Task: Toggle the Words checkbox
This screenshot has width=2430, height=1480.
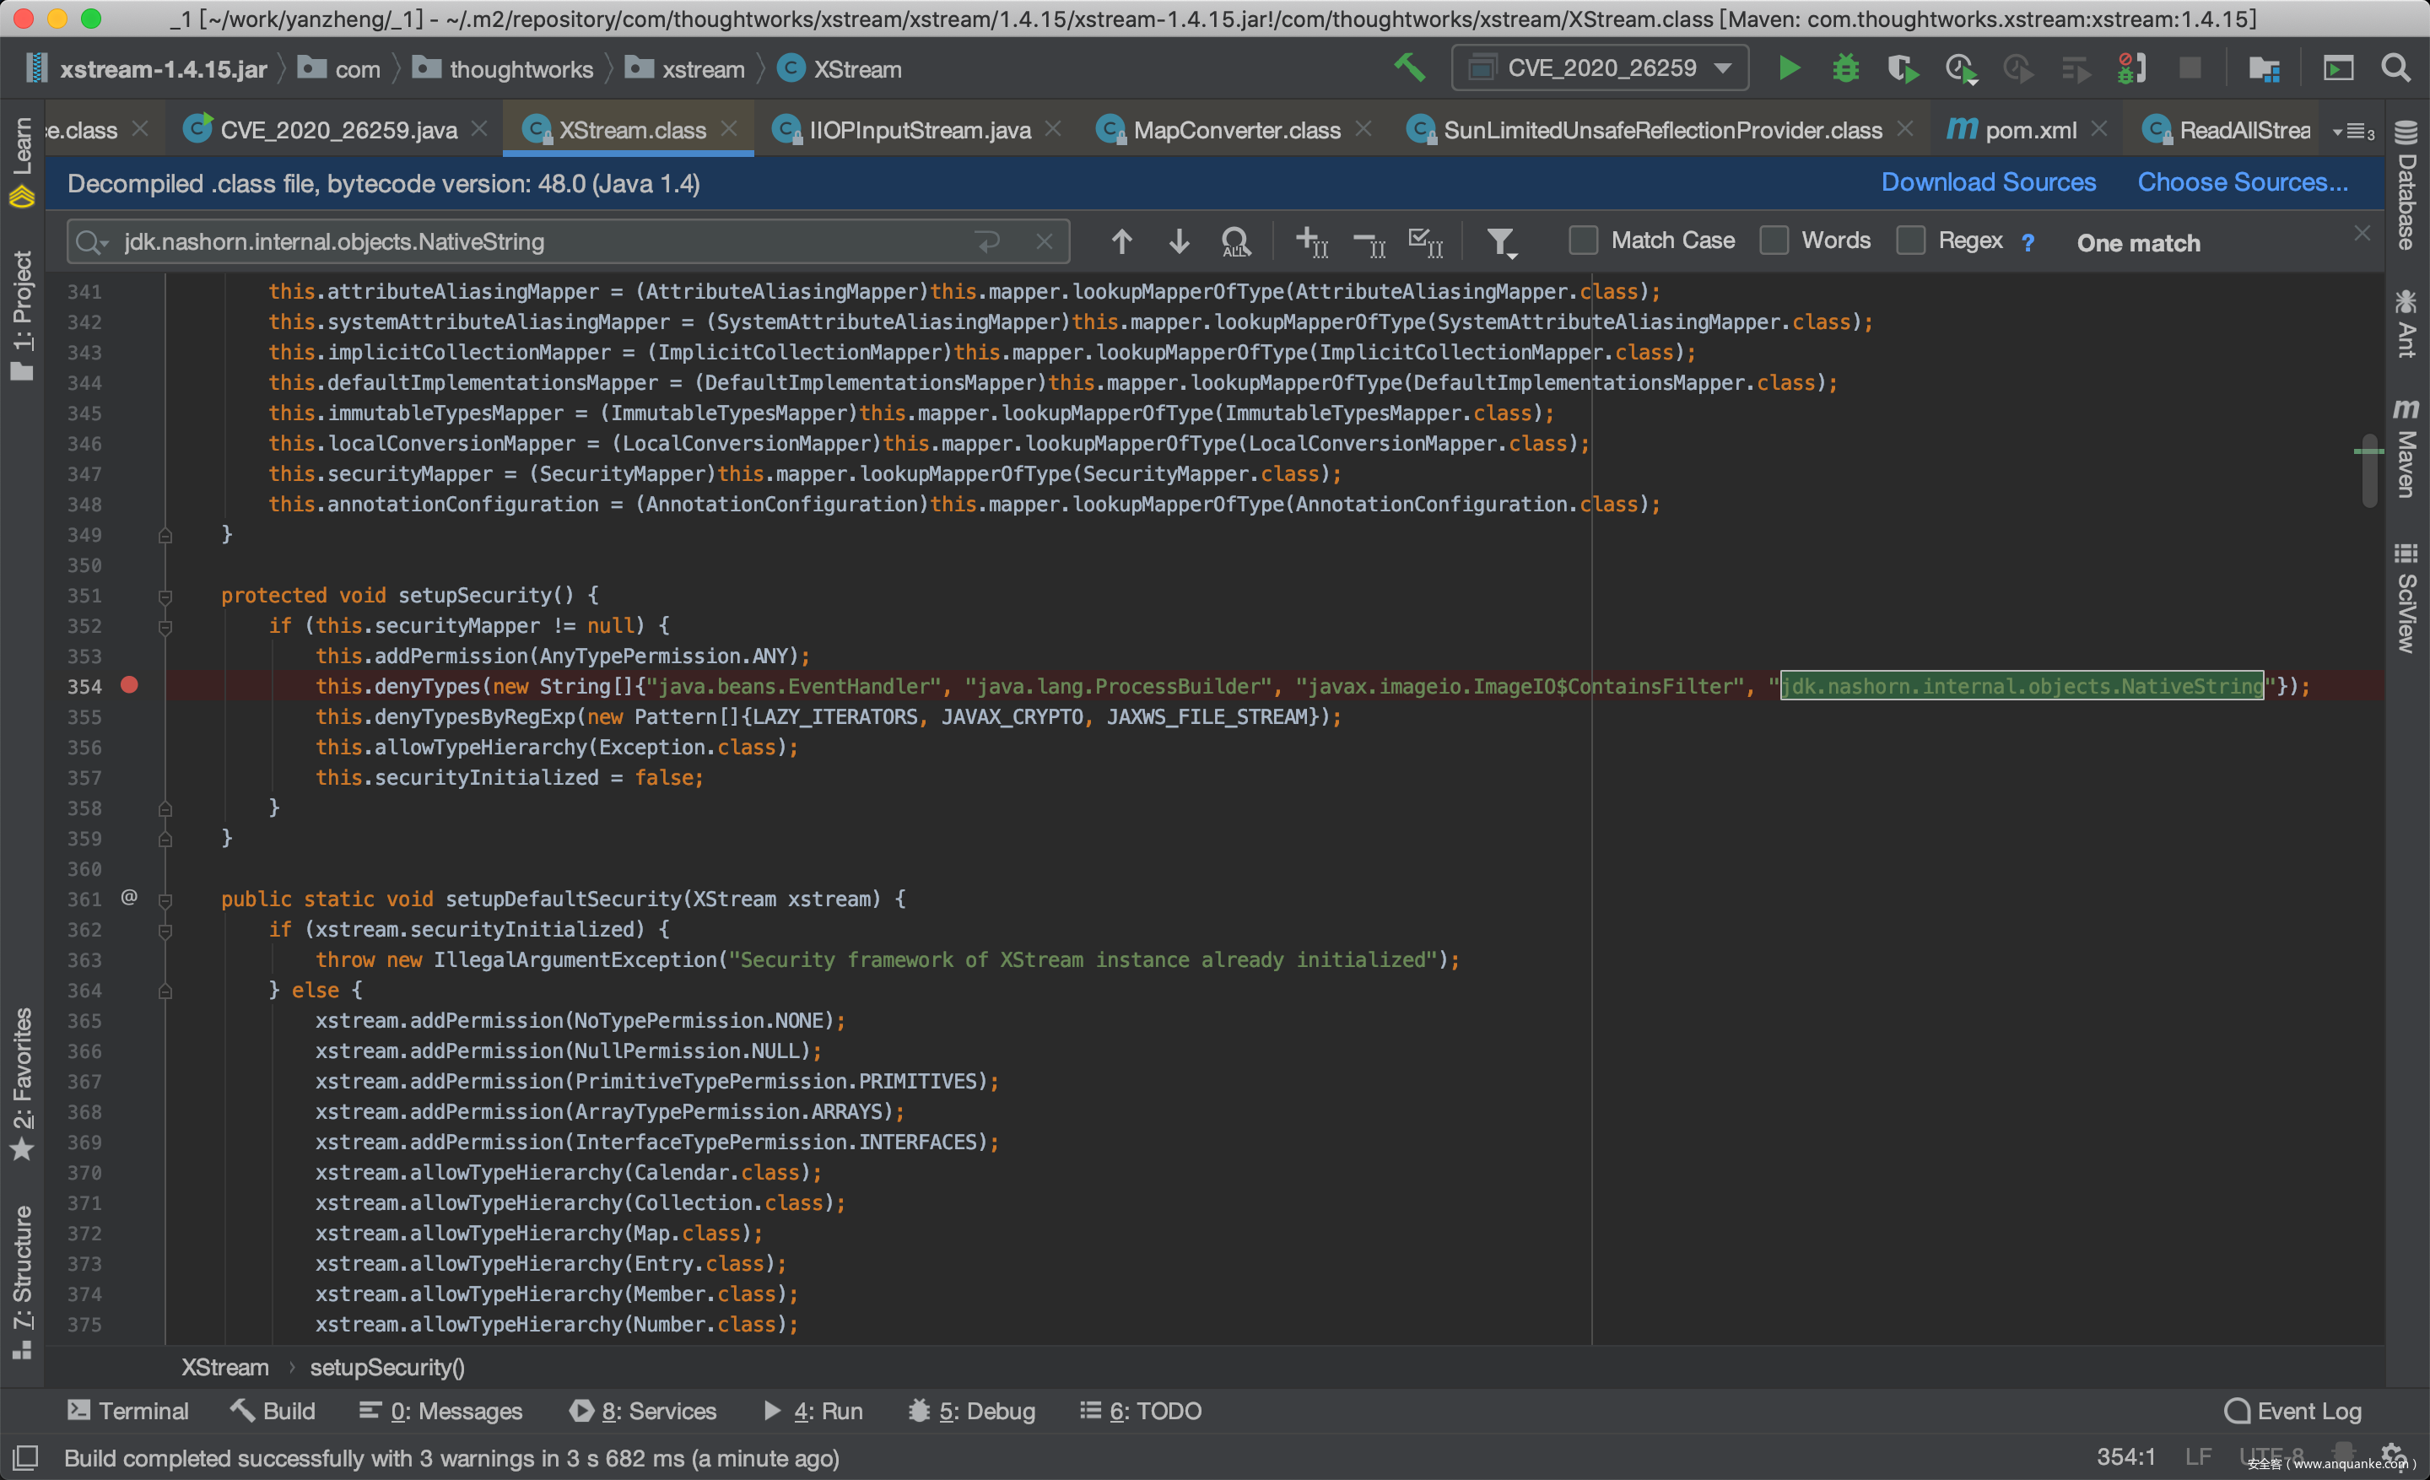Action: (1774, 241)
